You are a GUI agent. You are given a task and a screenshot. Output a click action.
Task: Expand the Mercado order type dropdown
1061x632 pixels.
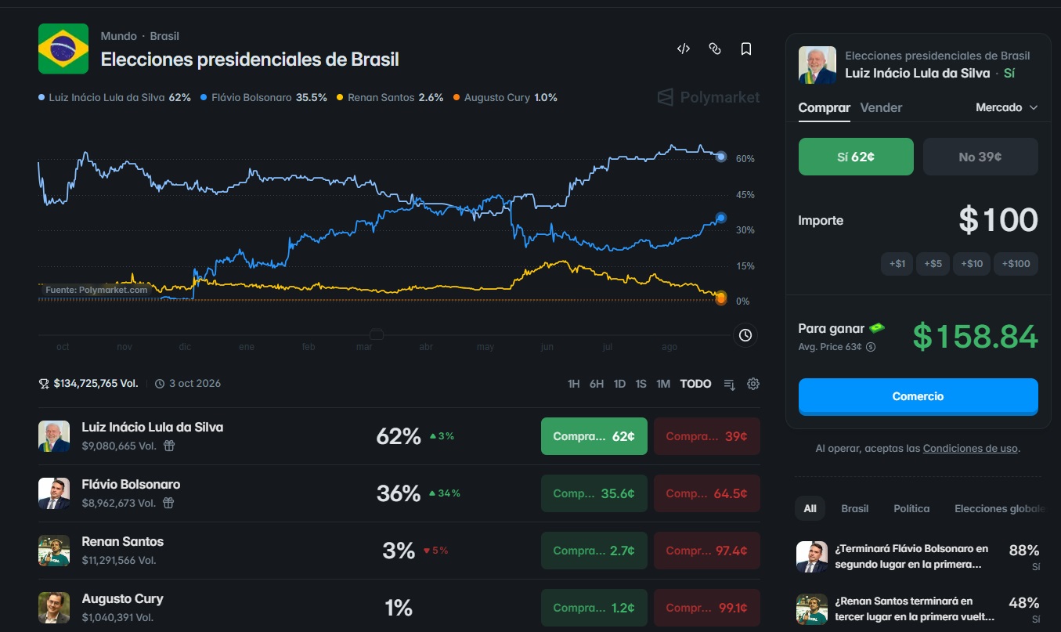tap(1007, 107)
